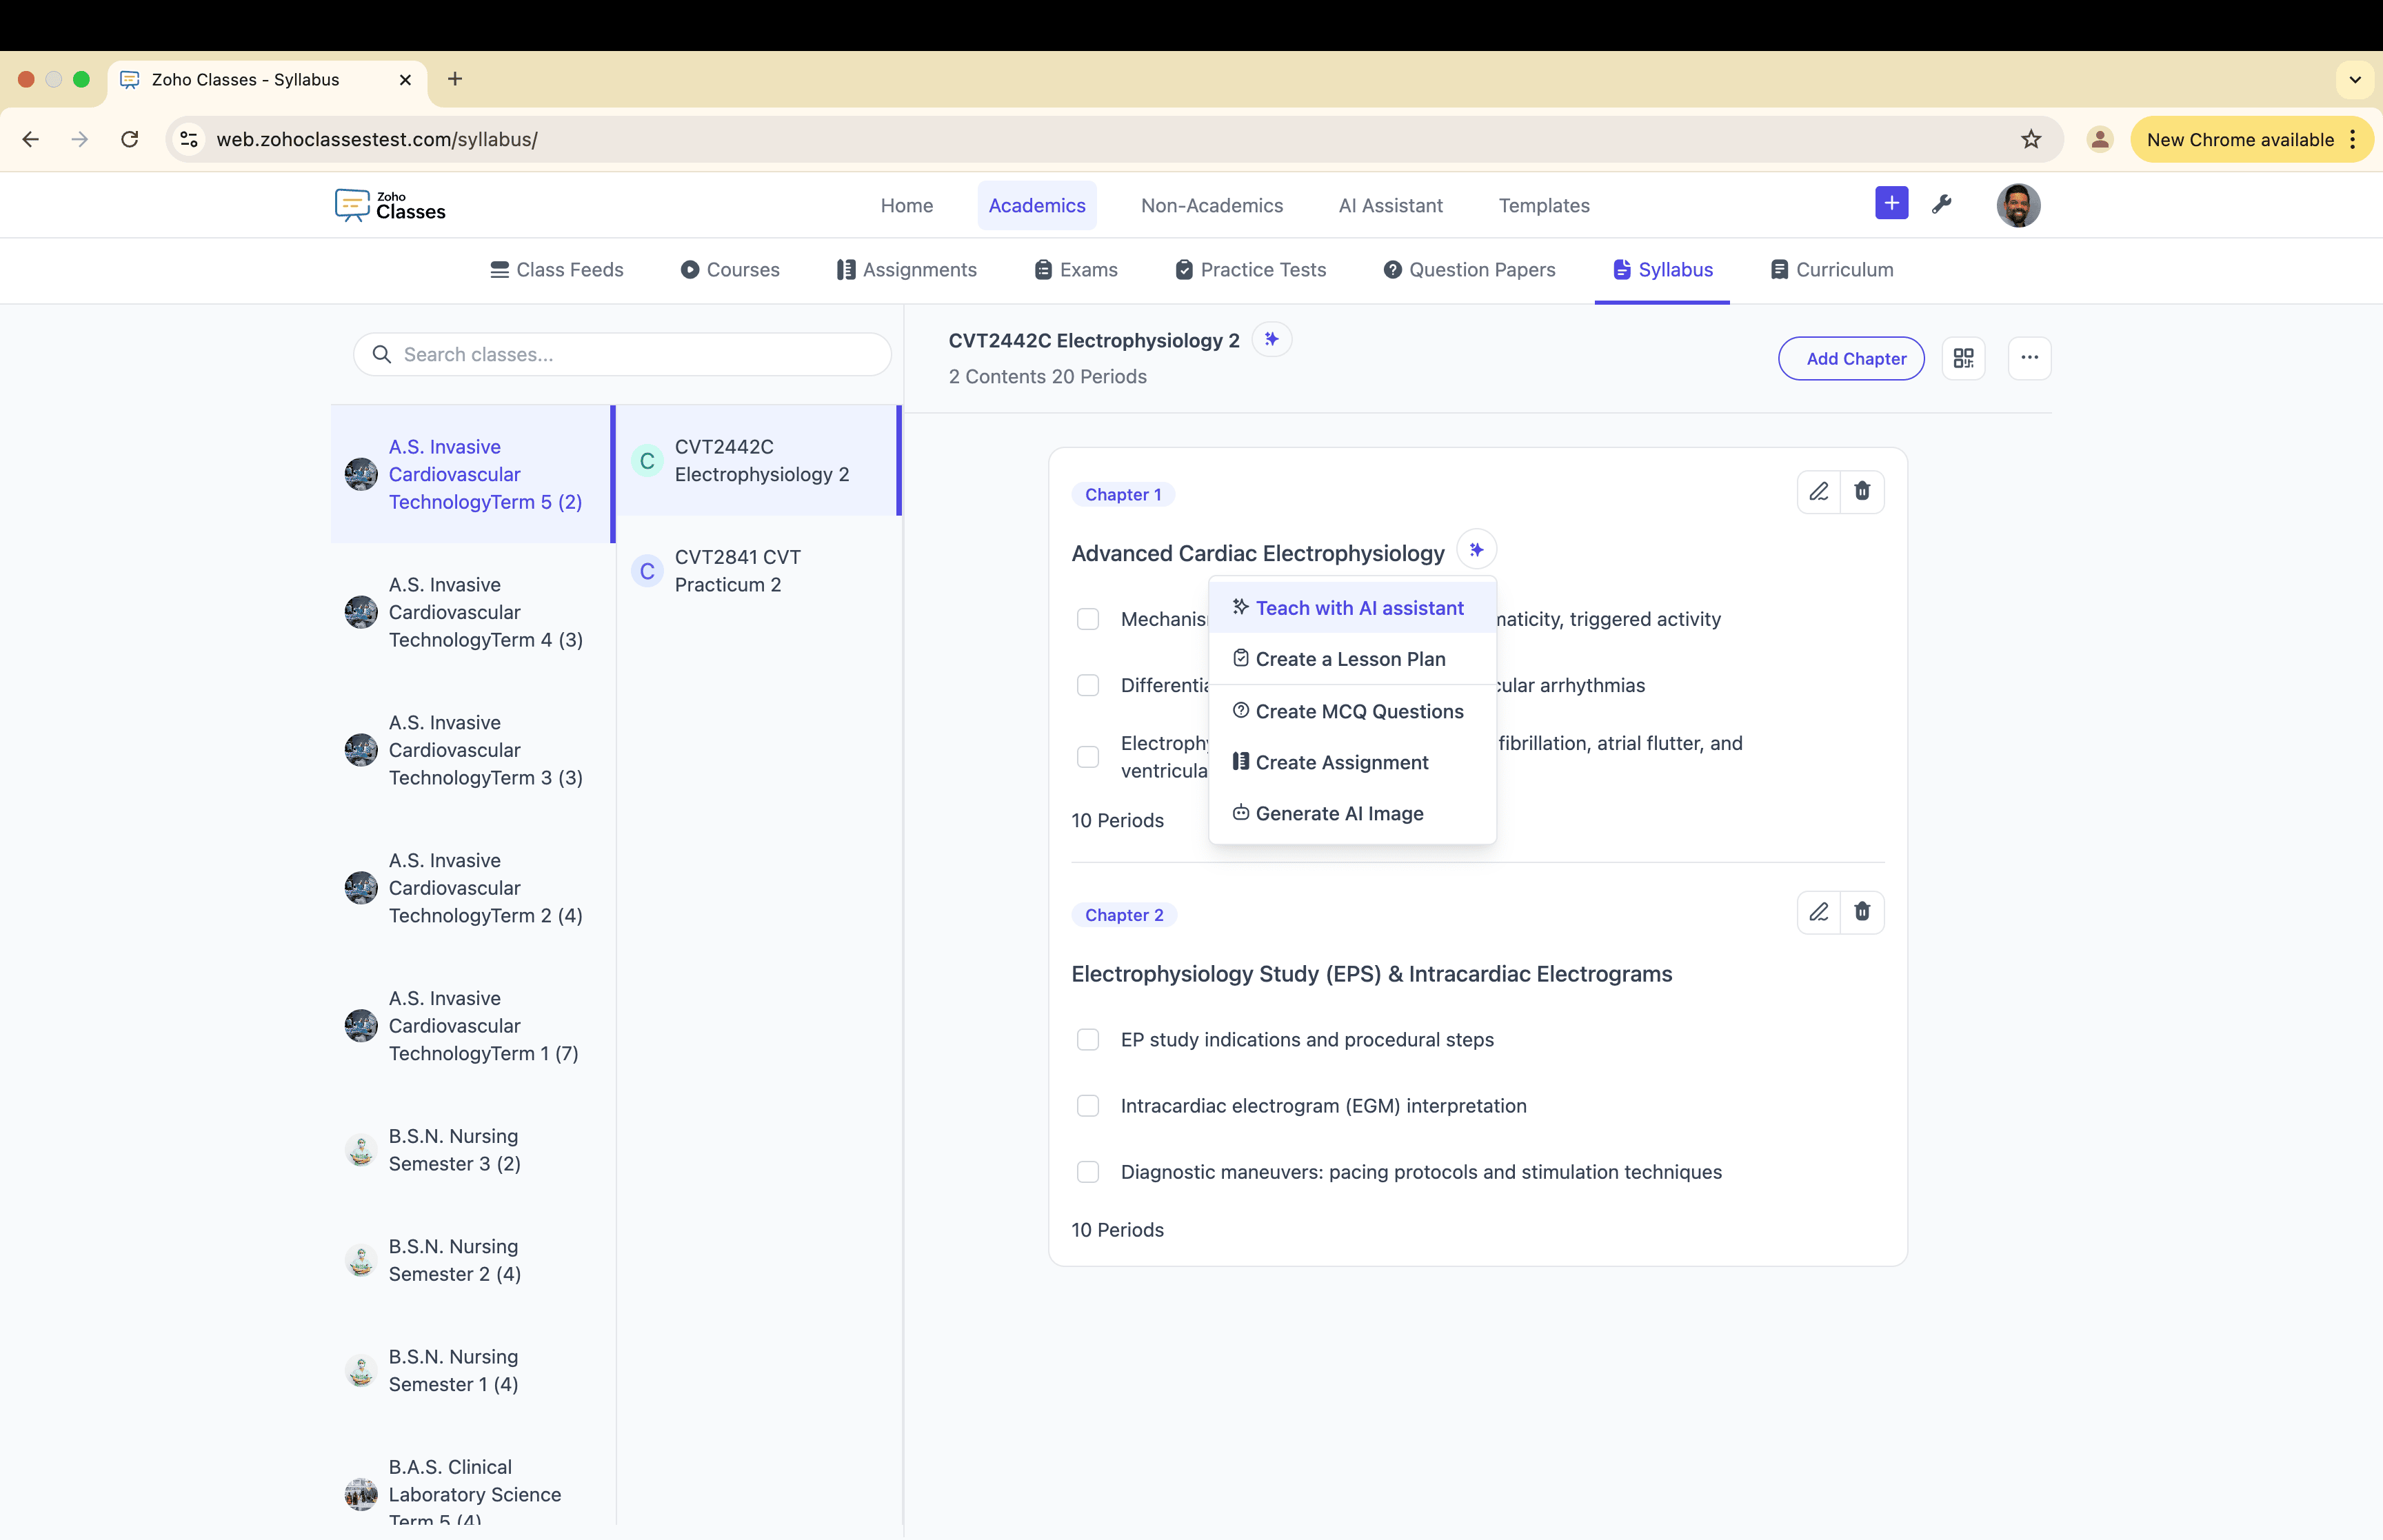
Task: Select Create a Lesson Plan menu item
Action: pos(1350,659)
